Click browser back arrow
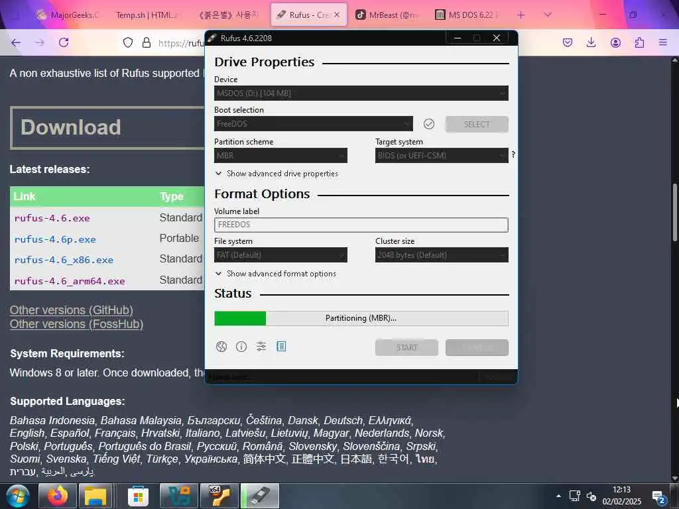Viewport: 679px width, 509px height. (x=16, y=42)
